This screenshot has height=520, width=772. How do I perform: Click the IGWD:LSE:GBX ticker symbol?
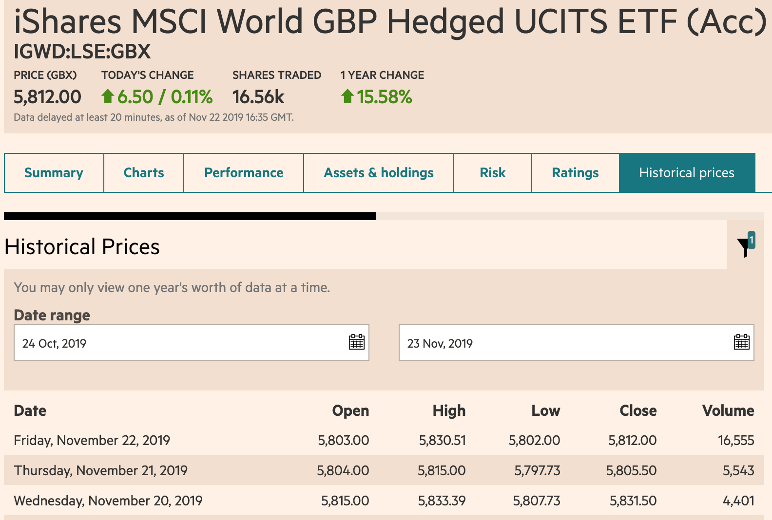[82, 52]
